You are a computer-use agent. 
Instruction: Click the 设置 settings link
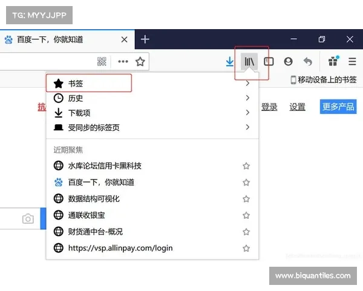(x=298, y=107)
